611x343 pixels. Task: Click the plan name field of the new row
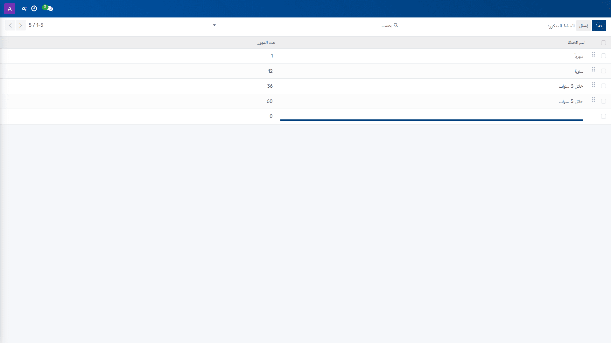(432, 116)
